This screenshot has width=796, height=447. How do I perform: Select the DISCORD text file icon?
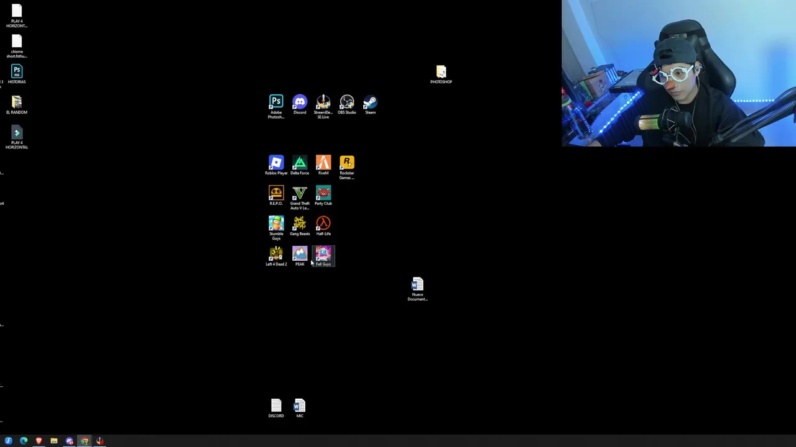click(276, 409)
